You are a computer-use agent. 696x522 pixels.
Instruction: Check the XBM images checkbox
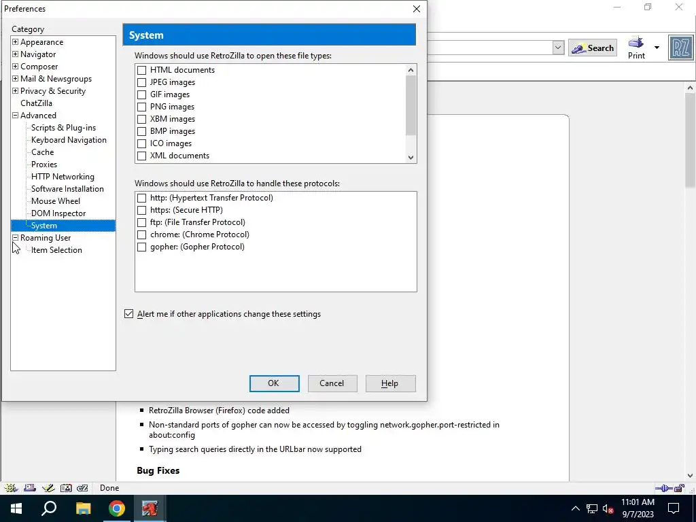tap(141, 119)
